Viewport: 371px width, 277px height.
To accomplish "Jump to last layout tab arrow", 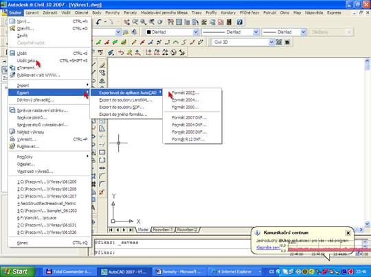I will coord(131,230).
